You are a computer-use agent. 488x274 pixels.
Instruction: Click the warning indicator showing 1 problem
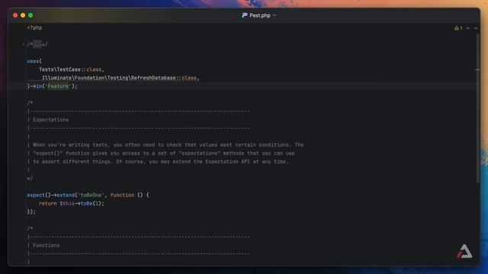click(x=458, y=28)
